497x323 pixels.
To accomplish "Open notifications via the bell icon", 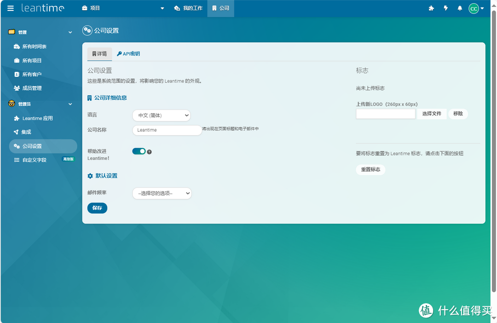I will (460, 8).
